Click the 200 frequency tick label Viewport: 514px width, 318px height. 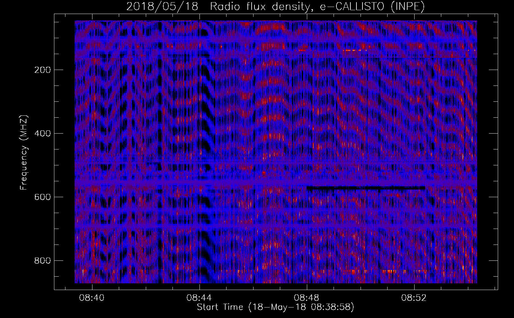click(x=42, y=70)
